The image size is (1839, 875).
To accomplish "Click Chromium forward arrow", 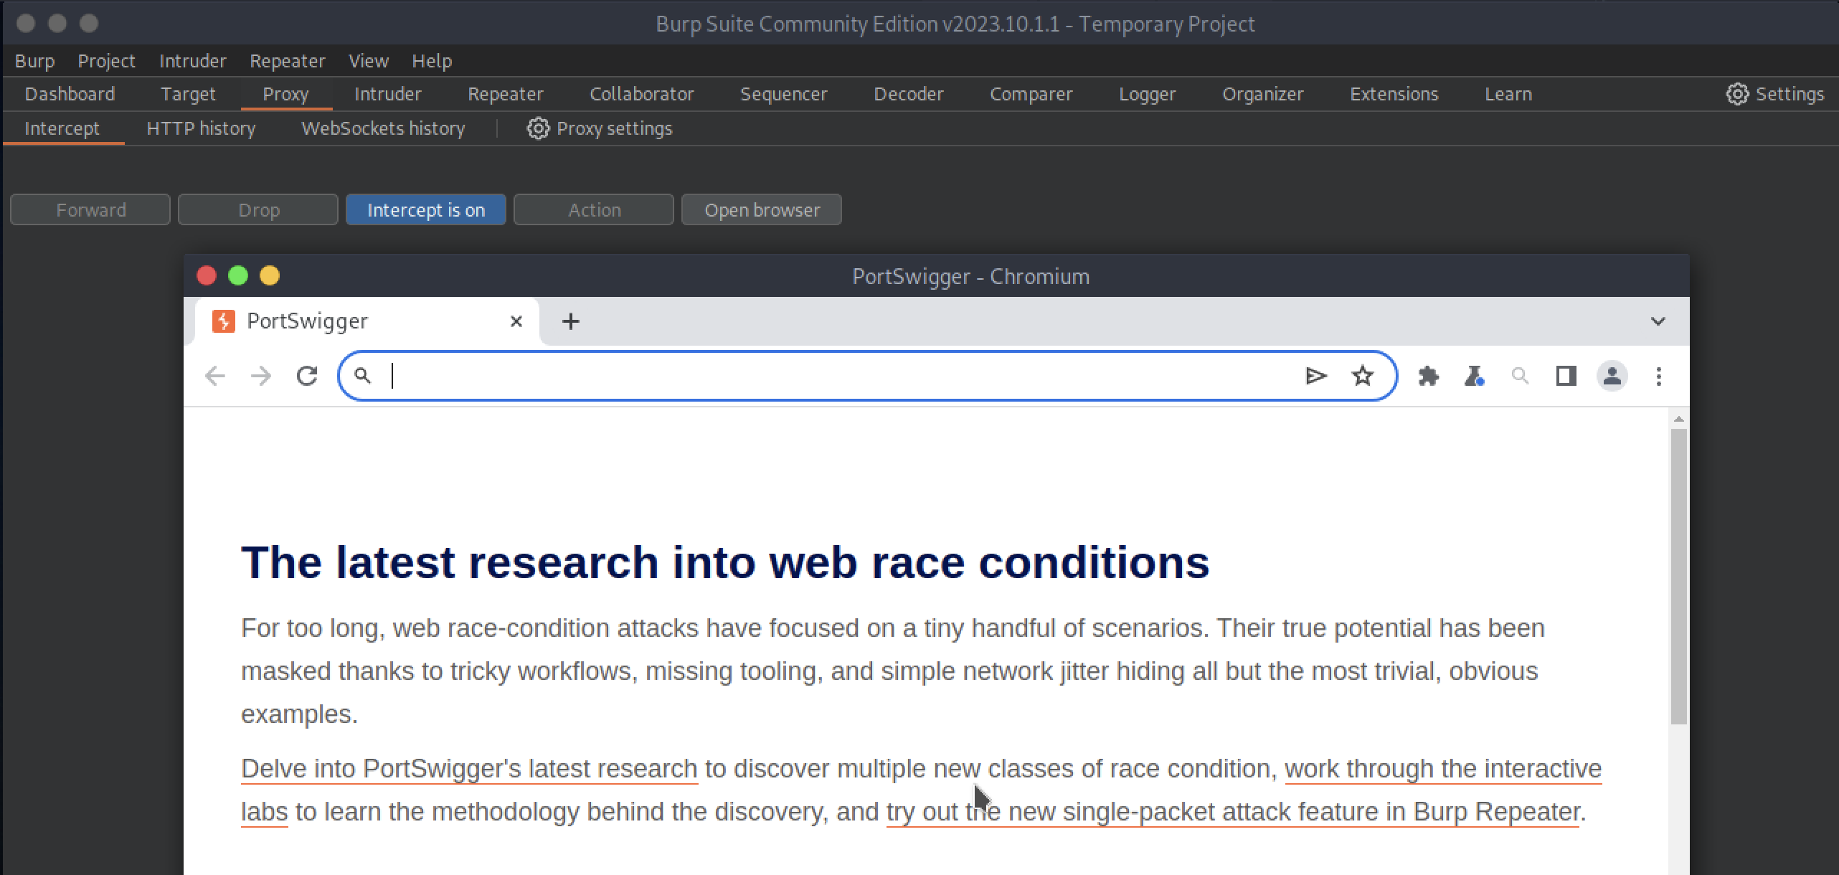I will coord(261,376).
